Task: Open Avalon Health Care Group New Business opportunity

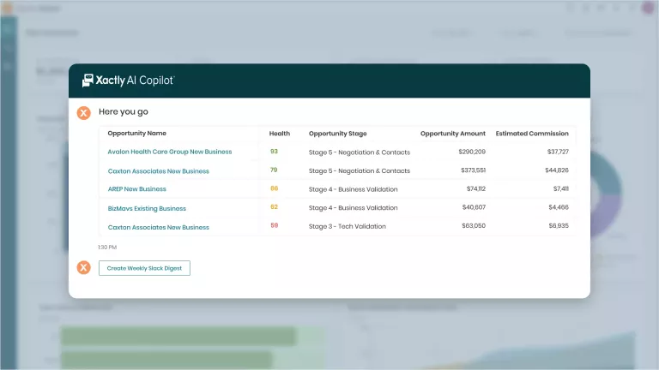Action: coord(169,152)
